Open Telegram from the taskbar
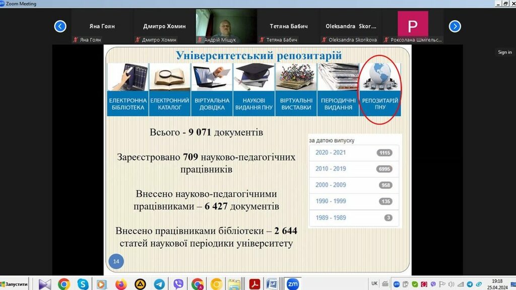 [159, 284]
